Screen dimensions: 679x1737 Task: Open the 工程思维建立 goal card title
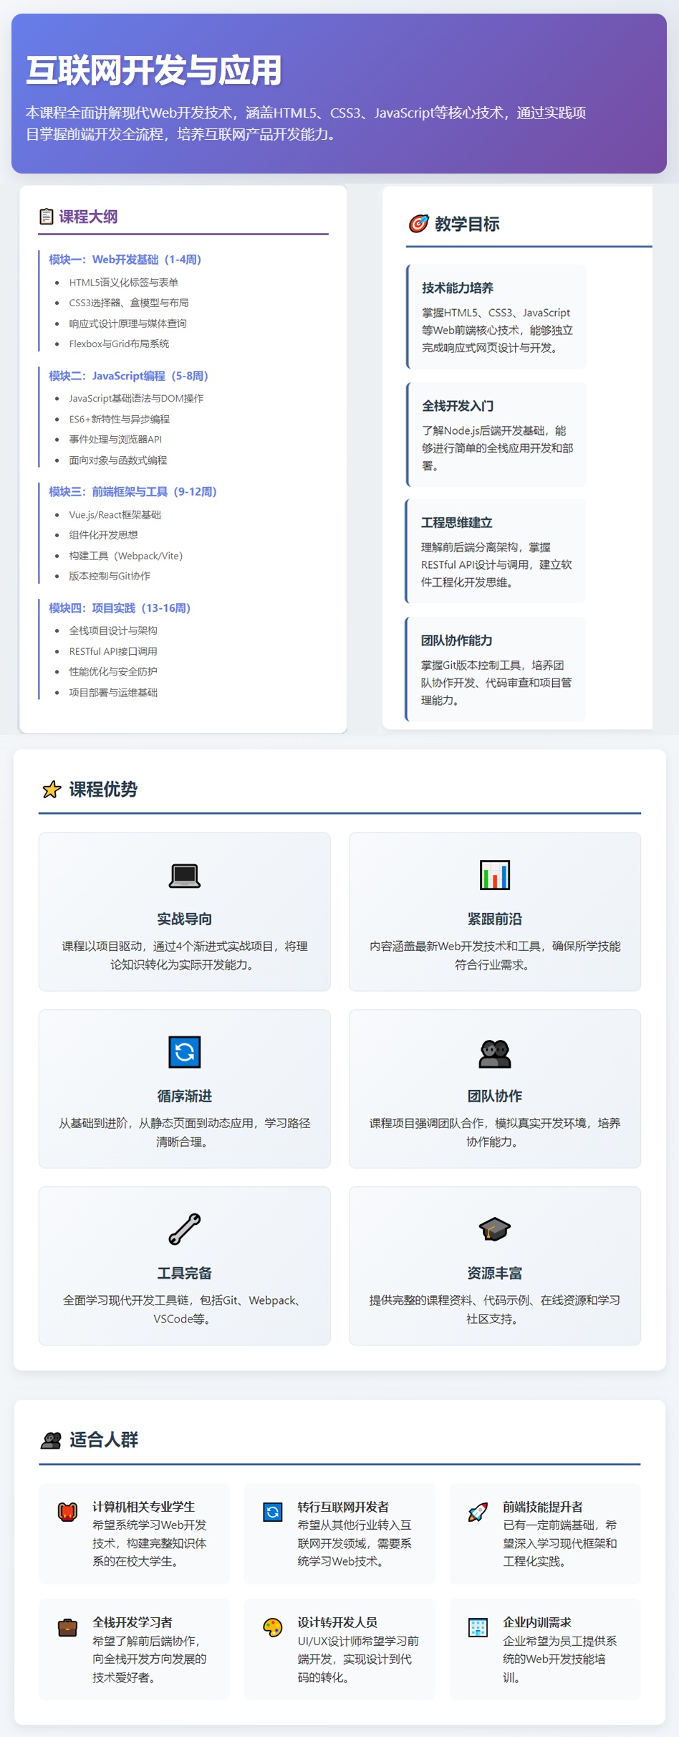(x=456, y=522)
